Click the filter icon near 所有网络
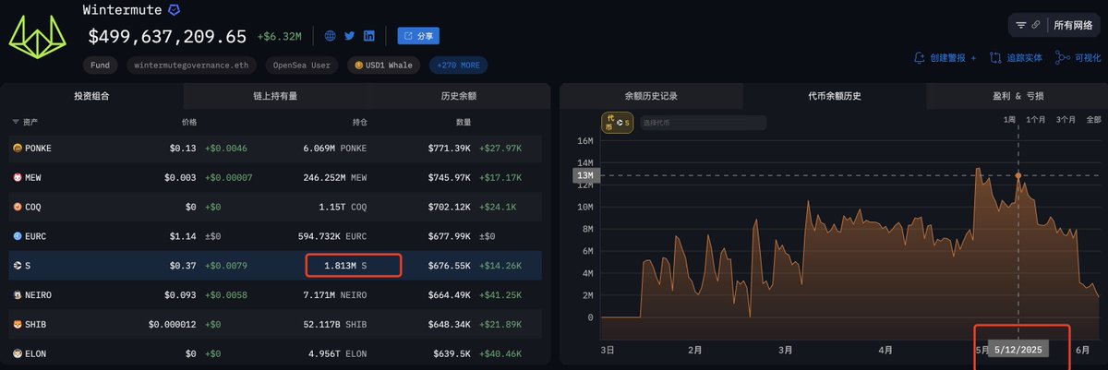Image resolution: width=1108 pixels, height=370 pixels. 1021,25
